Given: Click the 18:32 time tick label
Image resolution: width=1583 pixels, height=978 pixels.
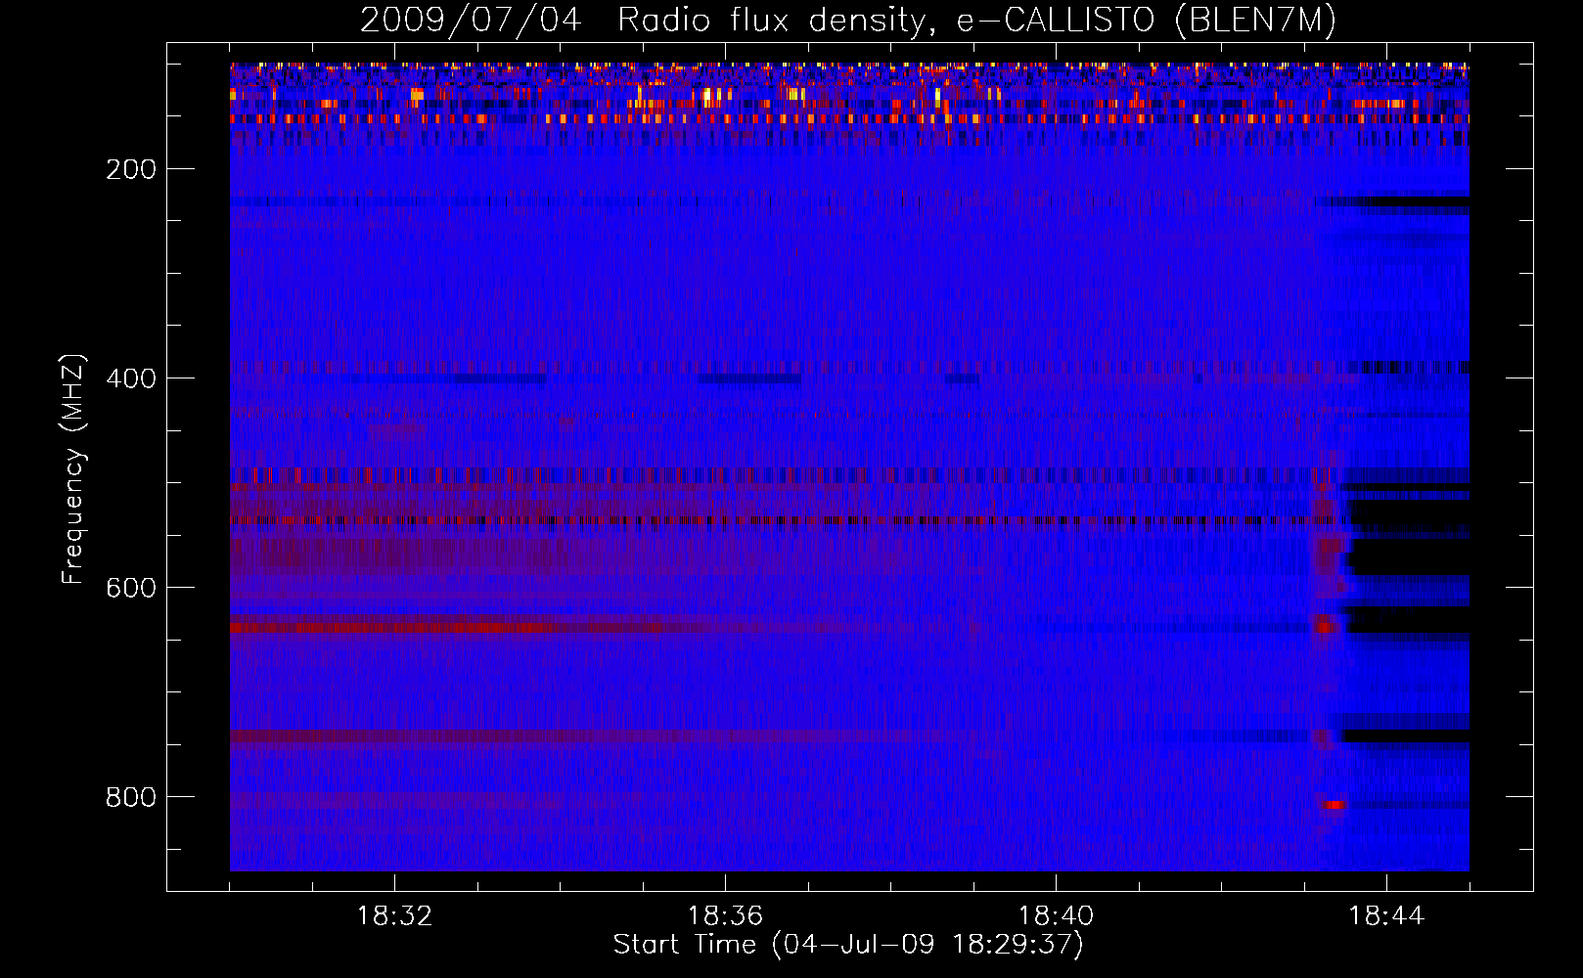Looking at the screenshot, I should 394,916.
